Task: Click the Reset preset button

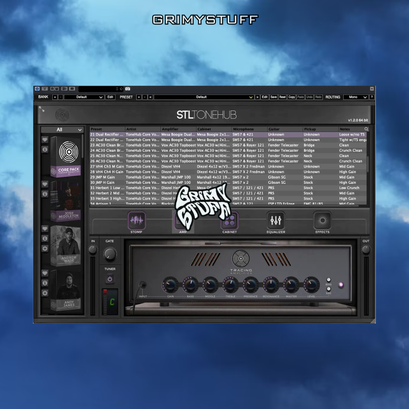Action: coord(282,97)
